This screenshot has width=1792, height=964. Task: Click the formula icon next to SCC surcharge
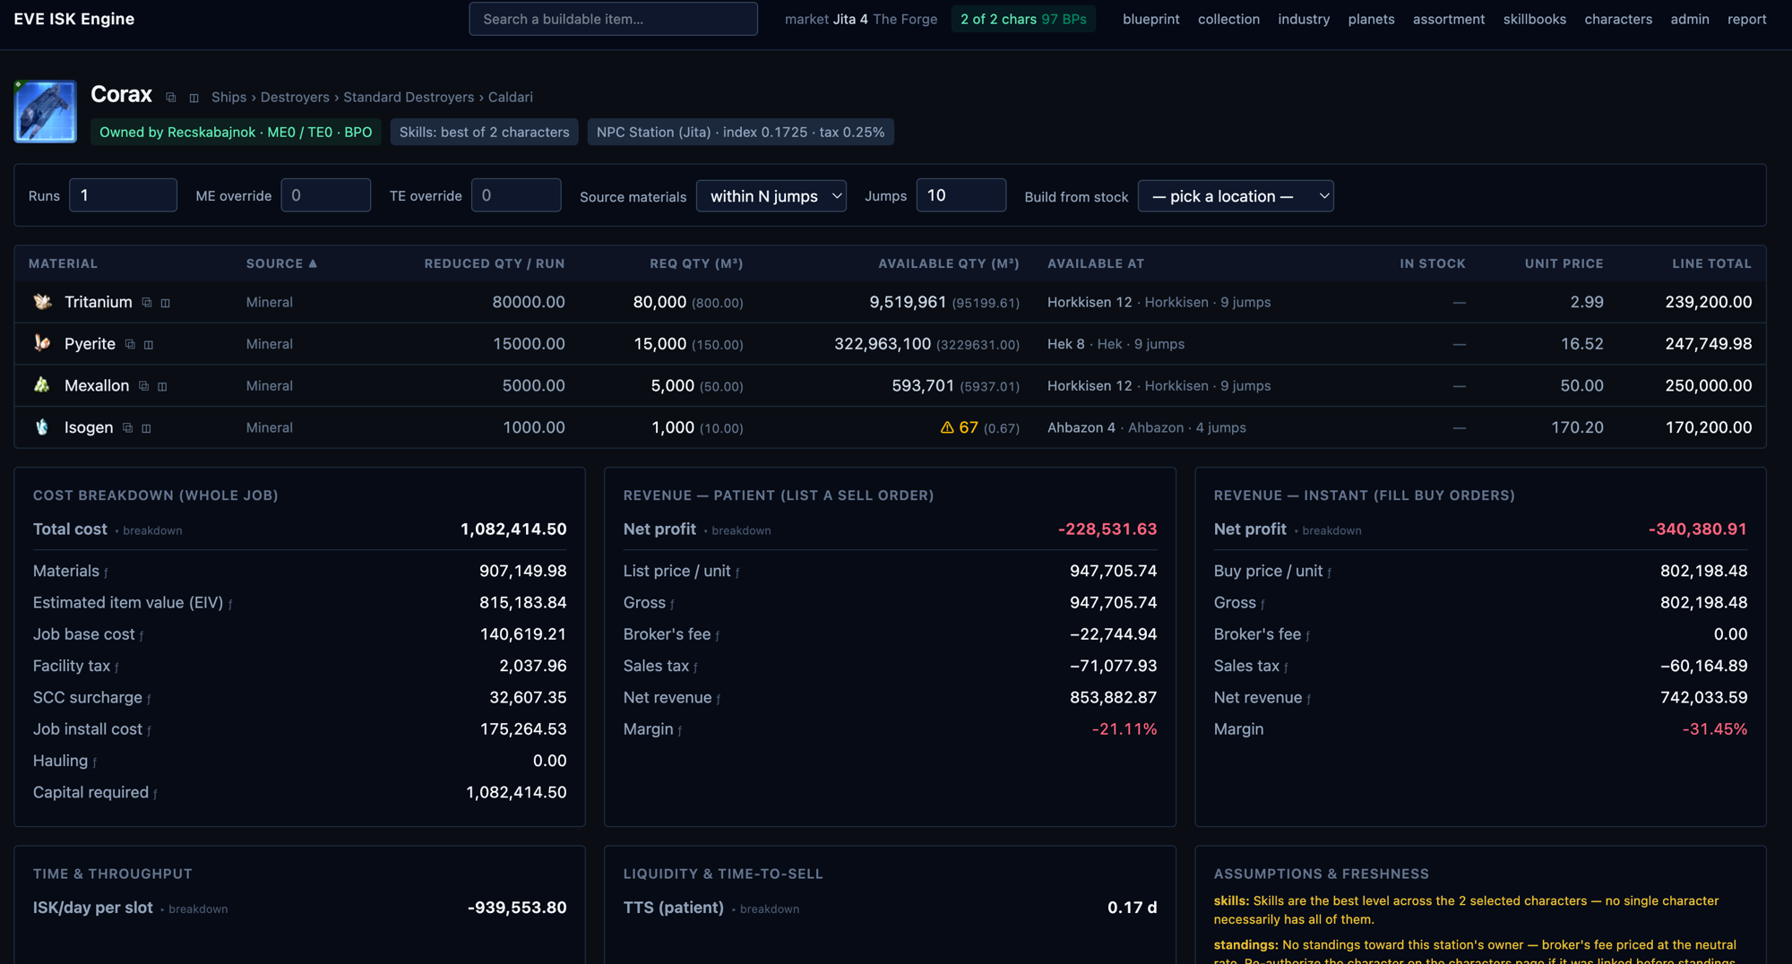[x=149, y=699]
